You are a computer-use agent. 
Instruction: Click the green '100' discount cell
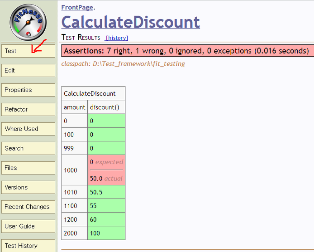[x=106, y=233]
